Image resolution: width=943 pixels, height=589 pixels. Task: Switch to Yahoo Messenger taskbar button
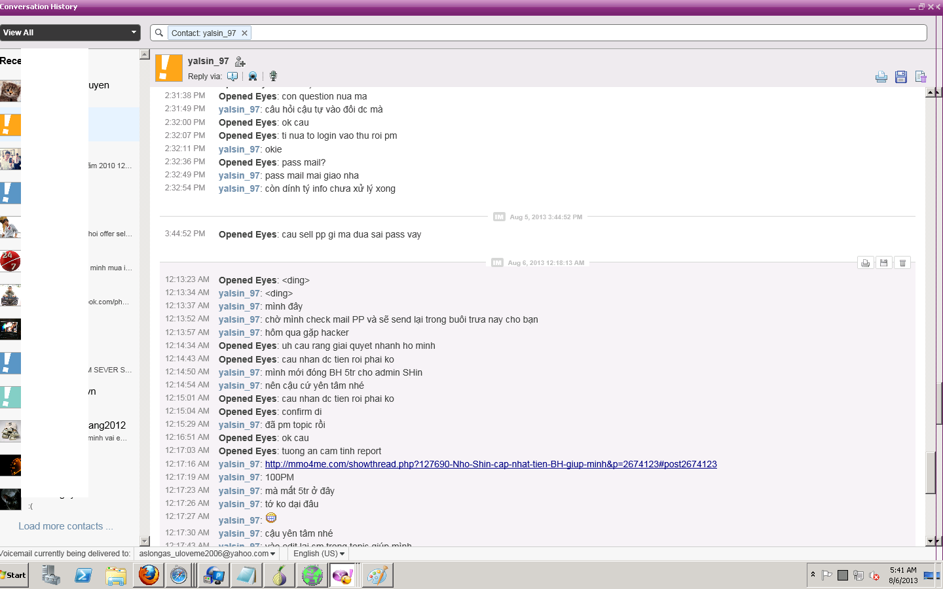342,575
